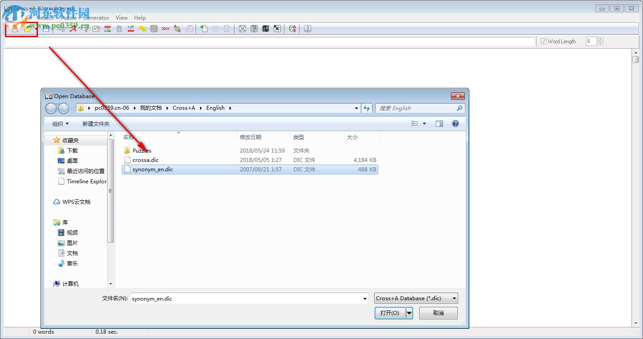This screenshot has height=339, width=643.
Task: Click the Back navigation arrow in dialog
Action: pos(52,108)
